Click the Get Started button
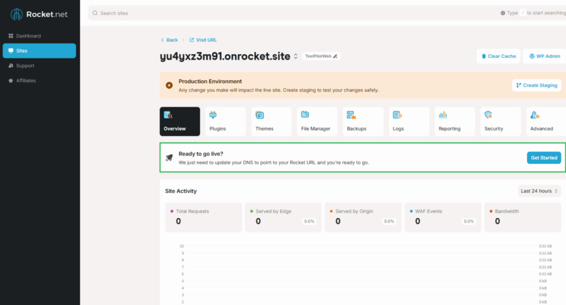566x305 pixels. coord(543,158)
